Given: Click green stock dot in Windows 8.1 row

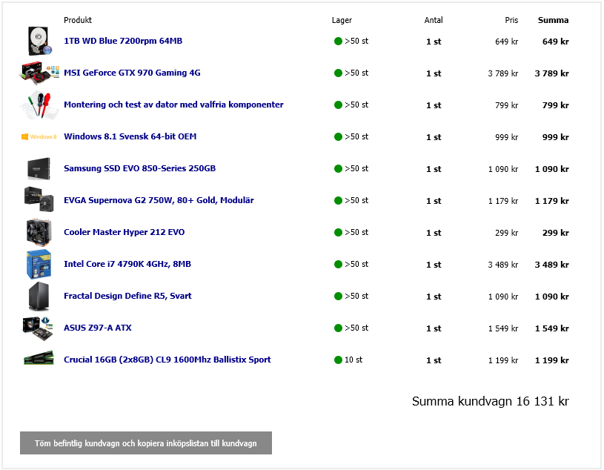Looking at the screenshot, I should pos(338,136).
